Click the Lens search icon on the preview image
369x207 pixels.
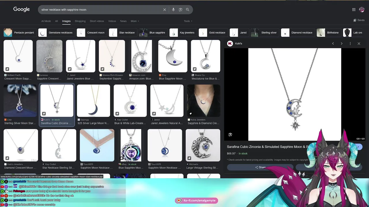[230, 135]
